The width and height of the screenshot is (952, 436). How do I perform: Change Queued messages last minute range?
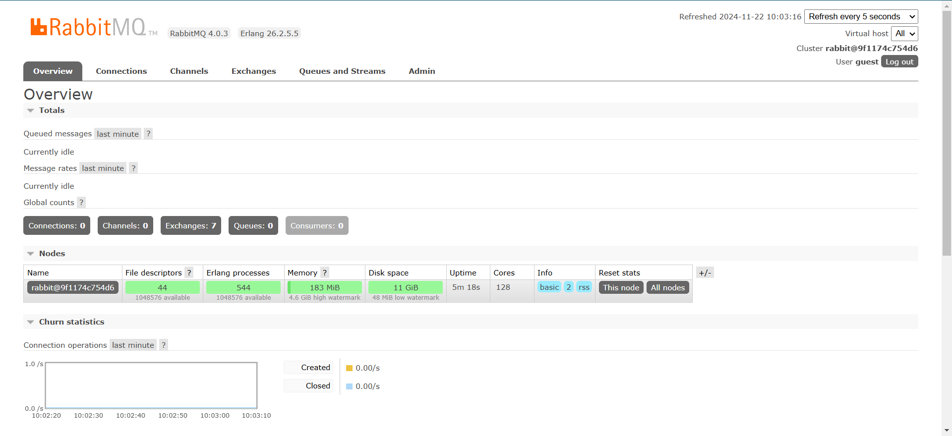pos(118,134)
